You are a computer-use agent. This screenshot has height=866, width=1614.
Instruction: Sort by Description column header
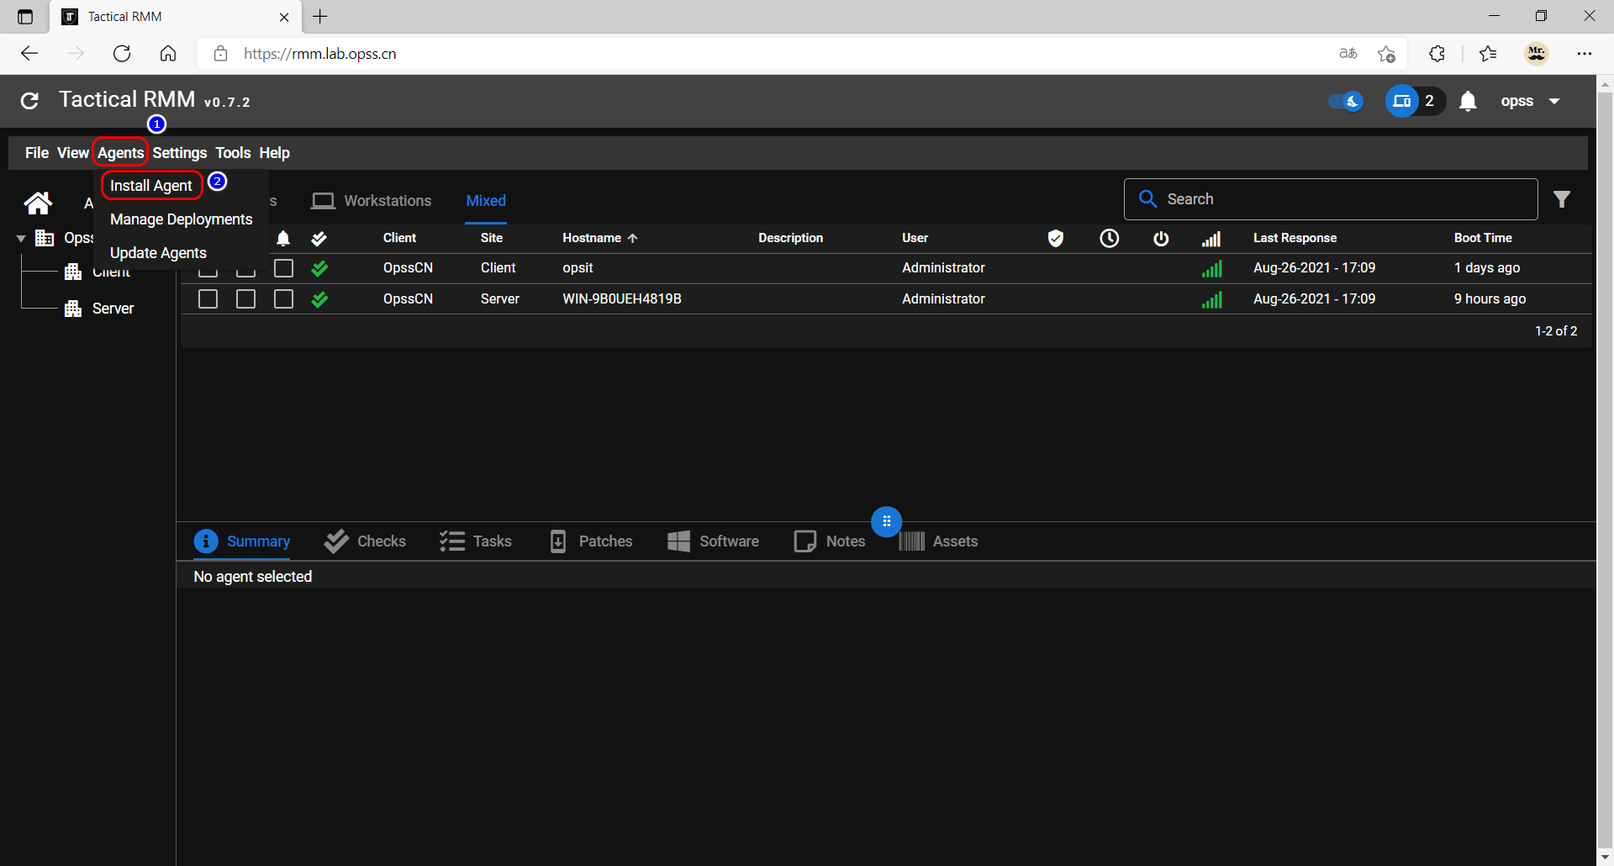click(790, 238)
